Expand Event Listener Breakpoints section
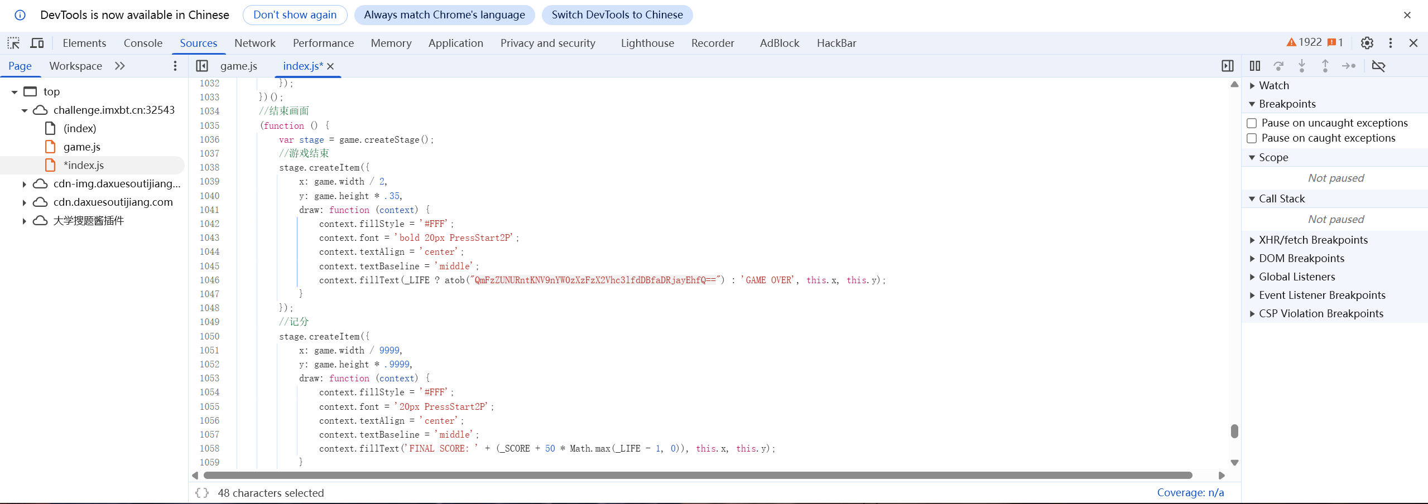 [x=1252, y=295]
